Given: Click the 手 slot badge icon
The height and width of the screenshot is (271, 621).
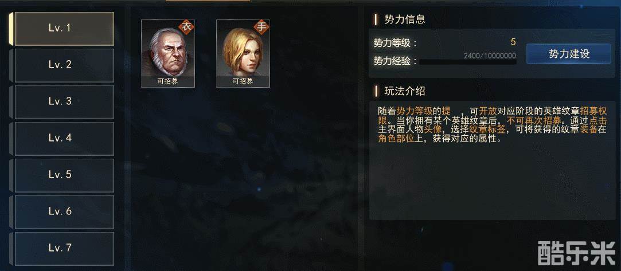Looking at the screenshot, I should (261, 27).
